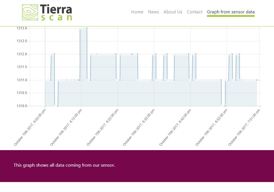Click the 'This graph shows all data' caption
Image resolution: width=274 pixels, height=192 pixels.
(x=64, y=165)
